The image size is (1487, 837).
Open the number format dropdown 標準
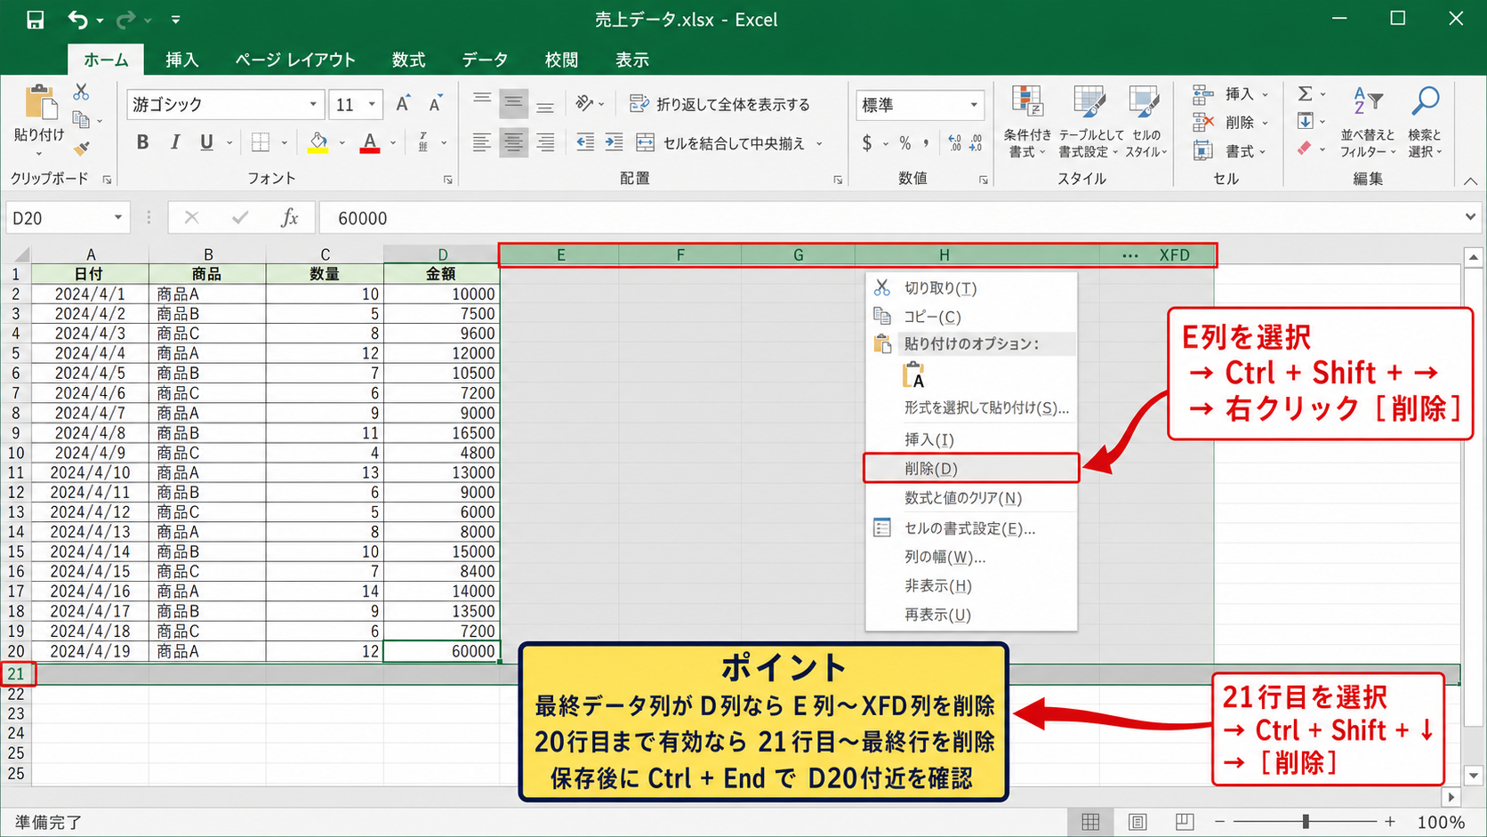click(x=974, y=105)
